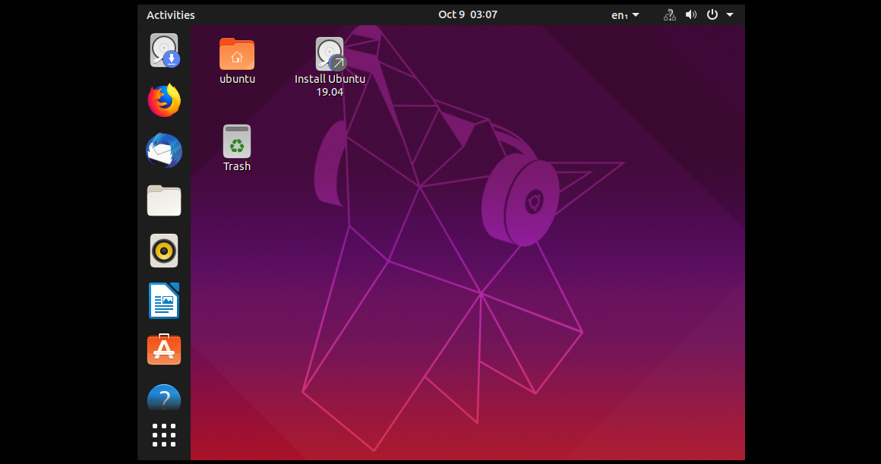The height and width of the screenshot is (464, 881).
Task: Open Thunderbird mail client
Action: (163, 151)
